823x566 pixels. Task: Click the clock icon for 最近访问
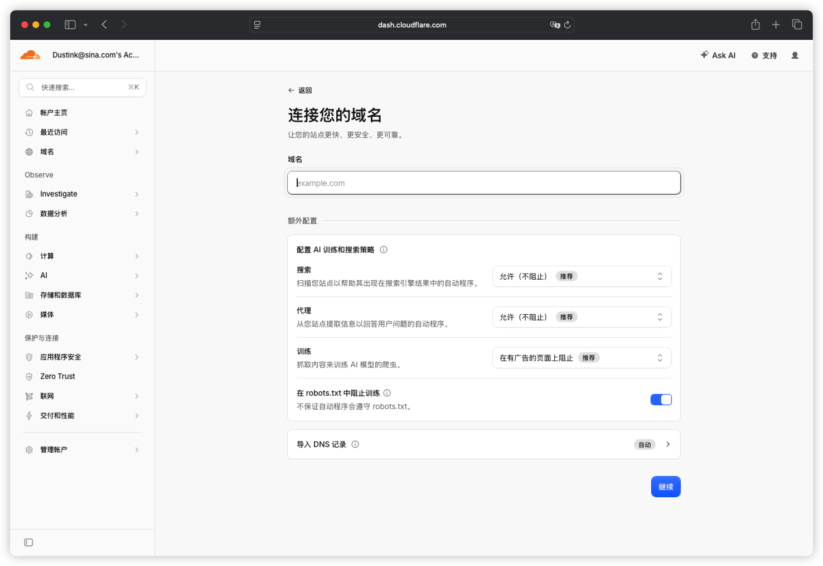(x=29, y=132)
